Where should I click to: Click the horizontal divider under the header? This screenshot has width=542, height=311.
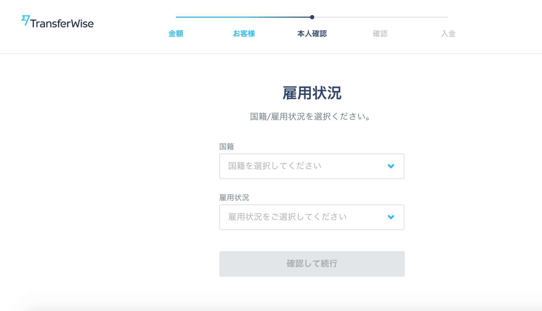[x=271, y=53]
